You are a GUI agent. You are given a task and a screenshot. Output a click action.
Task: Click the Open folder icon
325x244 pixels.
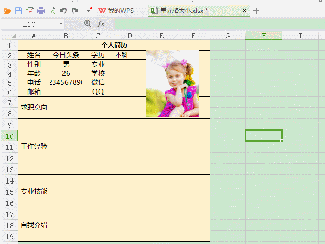7,11
